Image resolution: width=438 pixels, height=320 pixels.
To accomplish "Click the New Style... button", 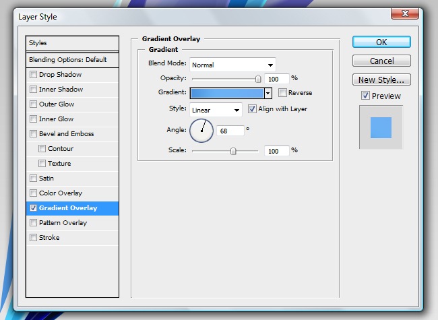I will (x=381, y=80).
